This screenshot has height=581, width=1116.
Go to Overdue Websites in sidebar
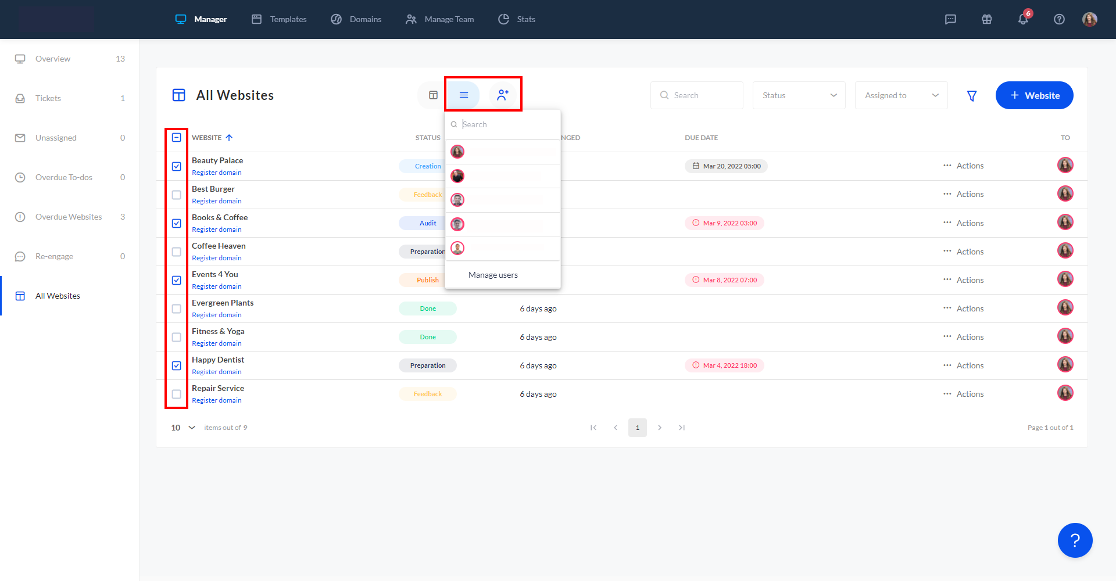tap(69, 217)
